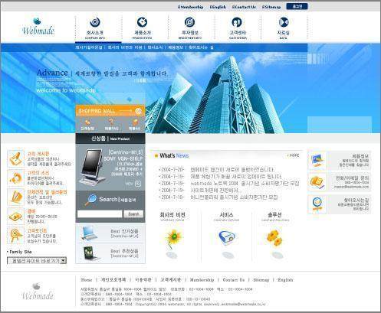
Task: Open the 2004-7-20 news headline
Action: tap(232, 170)
